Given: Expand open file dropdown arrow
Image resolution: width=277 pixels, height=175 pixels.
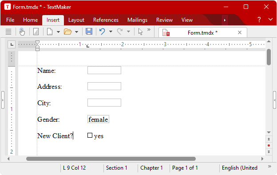Looking at the screenshot, I should pos(76,32).
